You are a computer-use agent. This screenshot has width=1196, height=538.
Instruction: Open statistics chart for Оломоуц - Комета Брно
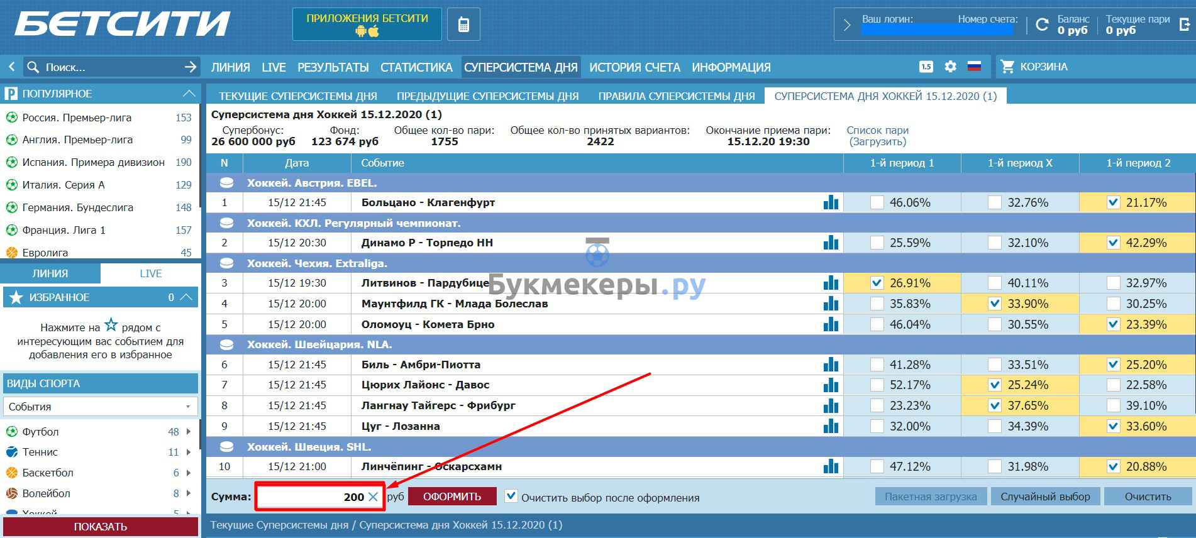(x=831, y=324)
